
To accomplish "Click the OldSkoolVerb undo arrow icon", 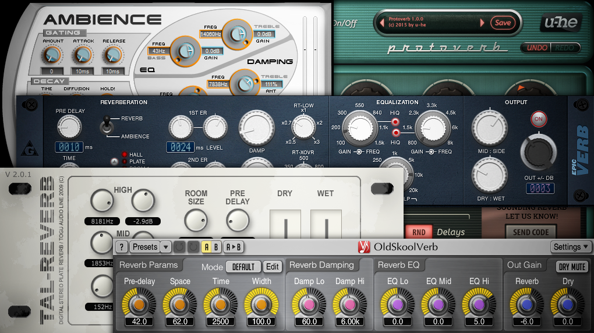I will [179, 247].
